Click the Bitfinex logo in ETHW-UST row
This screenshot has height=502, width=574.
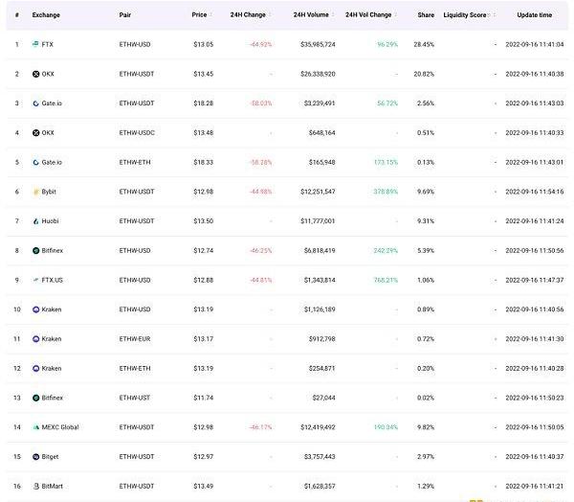[x=35, y=398]
